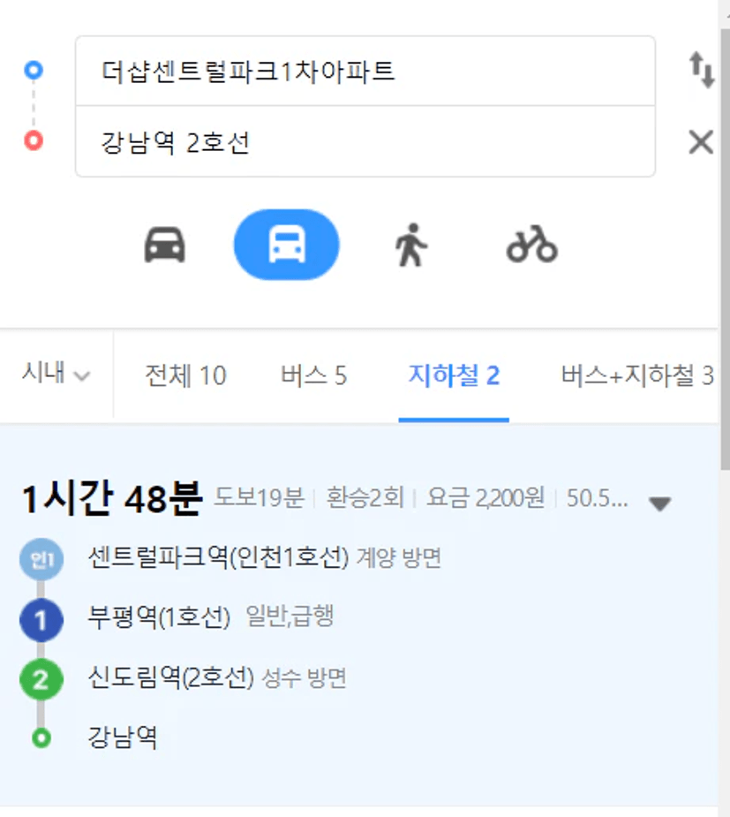This screenshot has height=817, width=730.
Task: Clear the destination with X icon
Action: 701,141
